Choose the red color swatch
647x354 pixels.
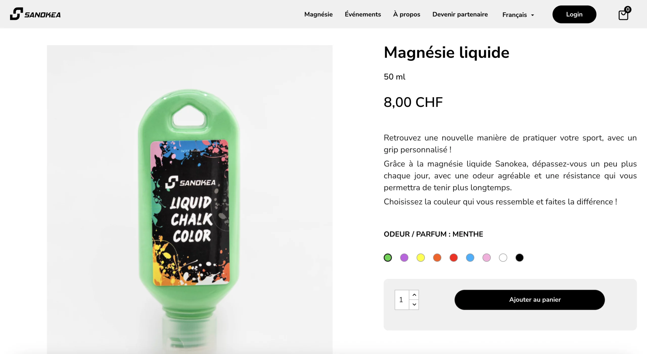454,258
